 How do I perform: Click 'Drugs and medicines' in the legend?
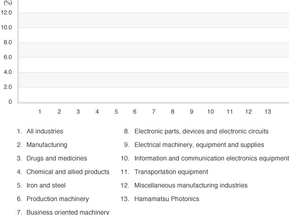click(x=56, y=159)
